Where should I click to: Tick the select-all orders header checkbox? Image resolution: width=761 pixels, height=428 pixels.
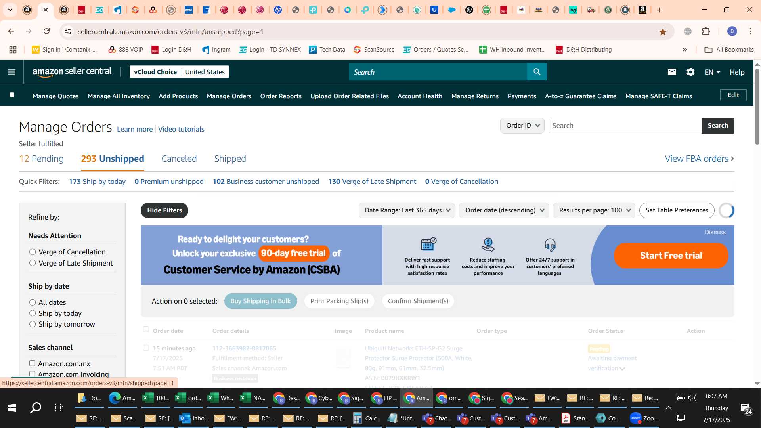tap(146, 329)
